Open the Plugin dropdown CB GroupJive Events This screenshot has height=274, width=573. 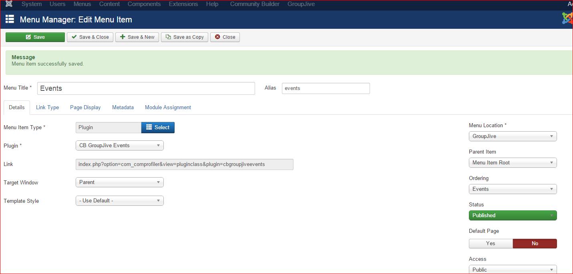(120, 146)
